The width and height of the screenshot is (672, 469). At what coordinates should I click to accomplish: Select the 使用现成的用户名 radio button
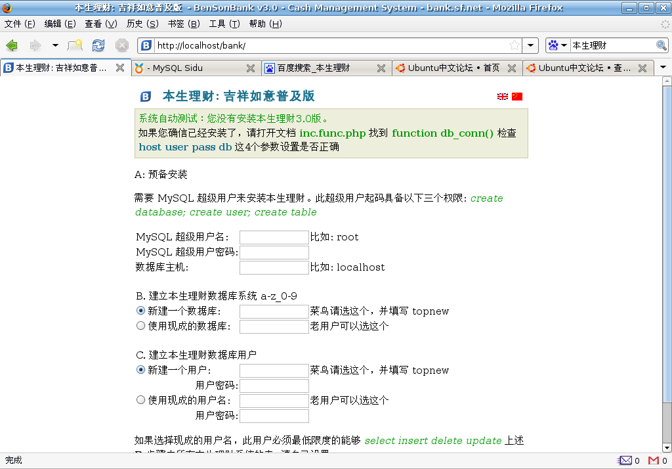pyautogui.click(x=140, y=400)
